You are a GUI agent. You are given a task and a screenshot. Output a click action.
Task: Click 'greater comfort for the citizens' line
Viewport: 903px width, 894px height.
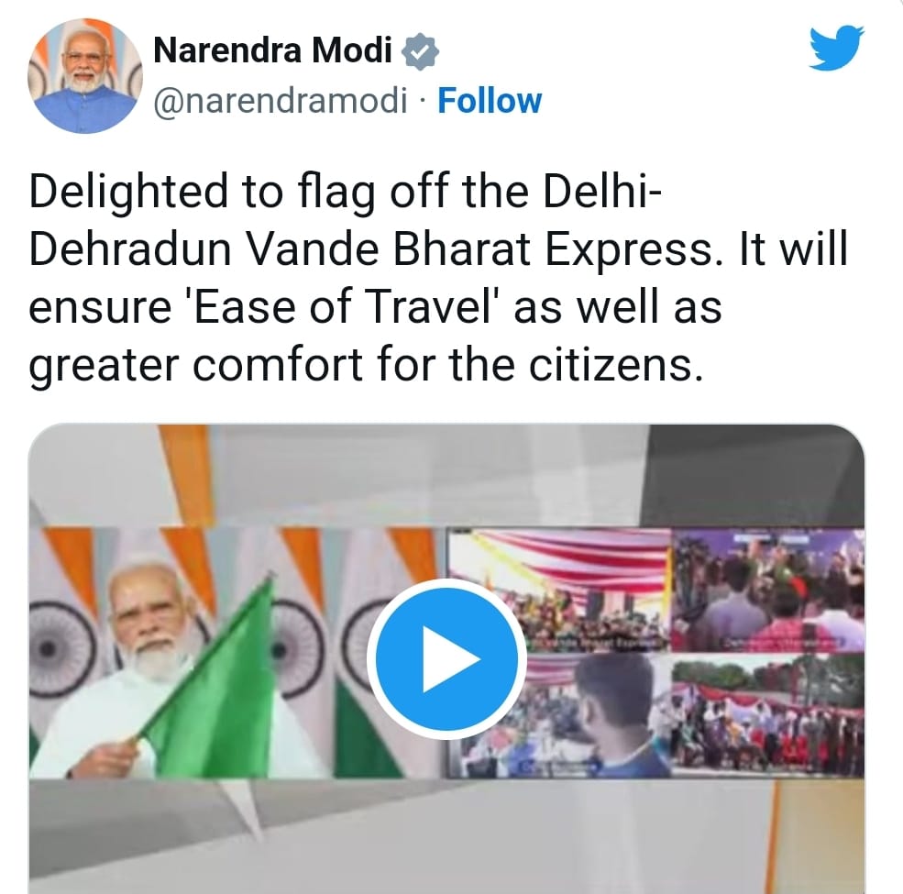click(x=367, y=365)
